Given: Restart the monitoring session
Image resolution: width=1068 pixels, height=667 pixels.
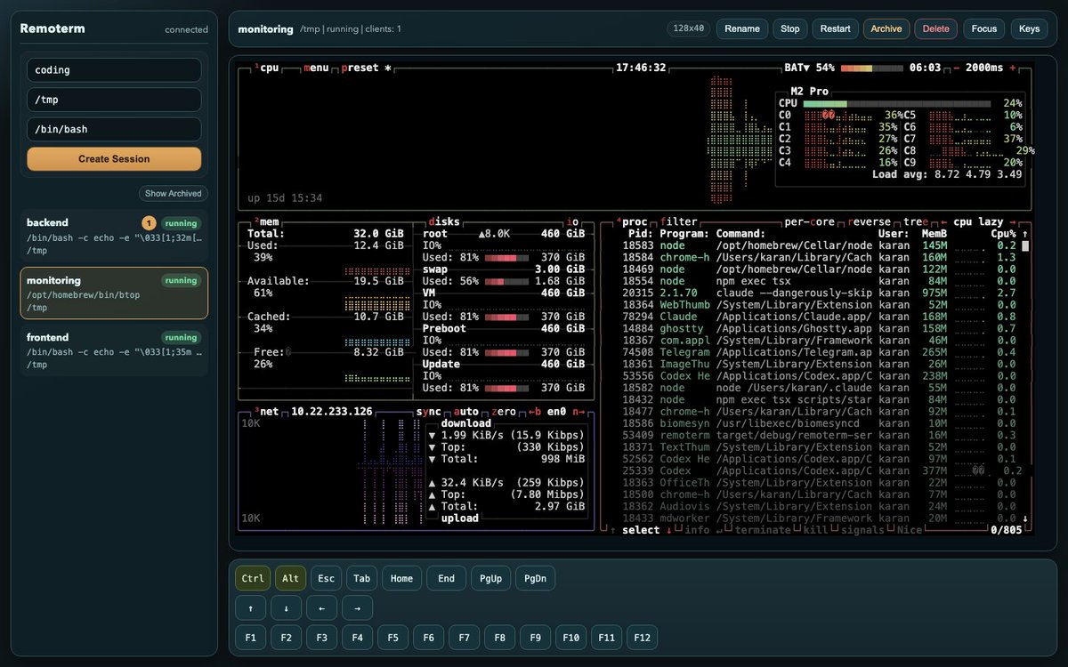Looking at the screenshot, I should pos(835,28).
